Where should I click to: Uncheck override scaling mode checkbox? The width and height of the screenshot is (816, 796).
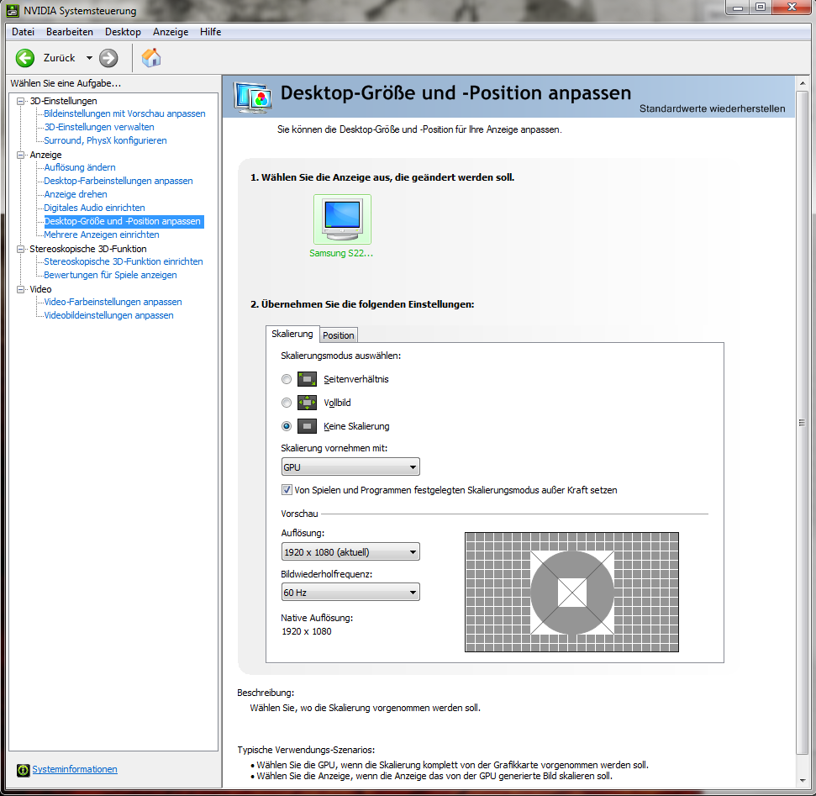(287, 490)
